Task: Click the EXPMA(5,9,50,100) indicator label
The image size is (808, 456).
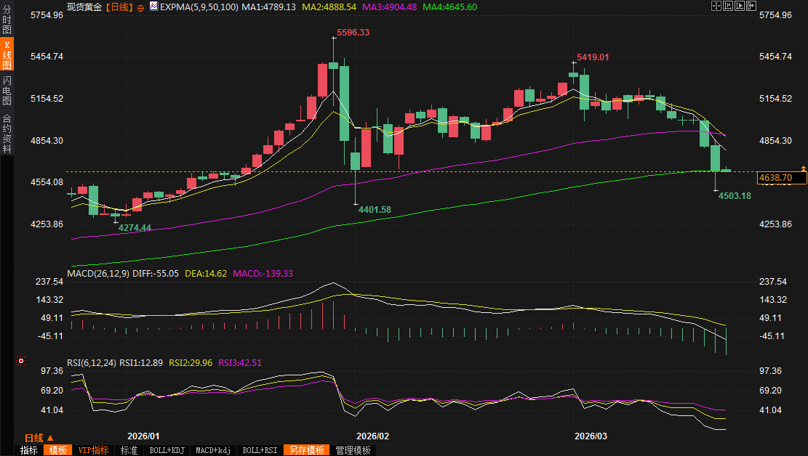Action: point(199,7)
